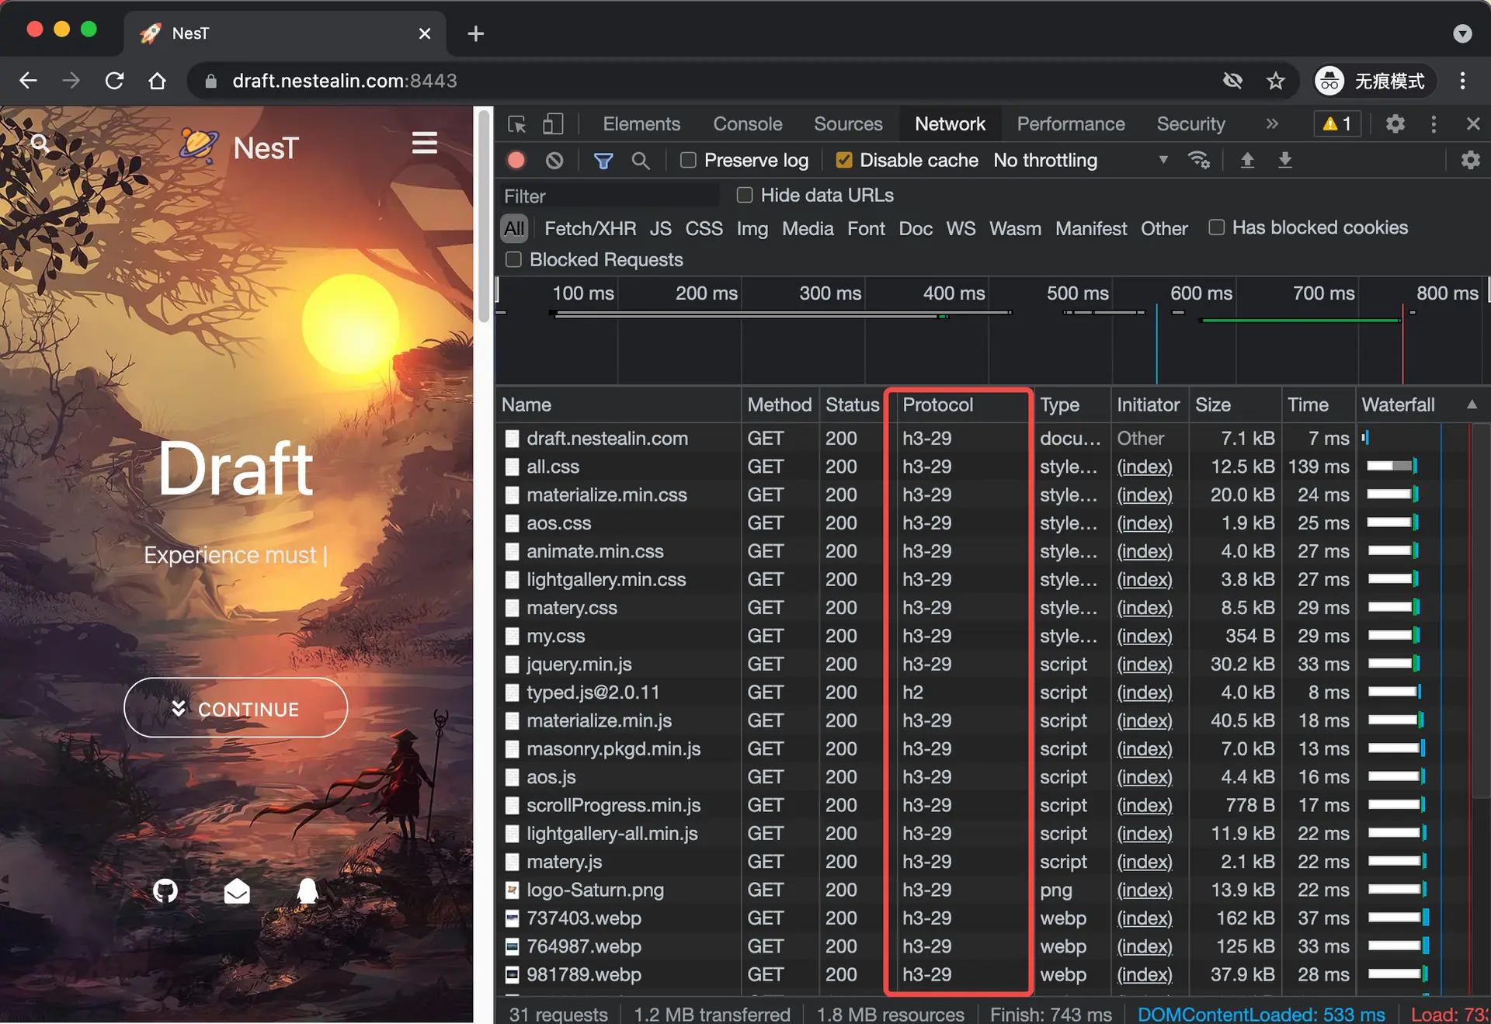Click the warnings counter badge
The image size is (1491, 1024).
(x=1337, y=124)
